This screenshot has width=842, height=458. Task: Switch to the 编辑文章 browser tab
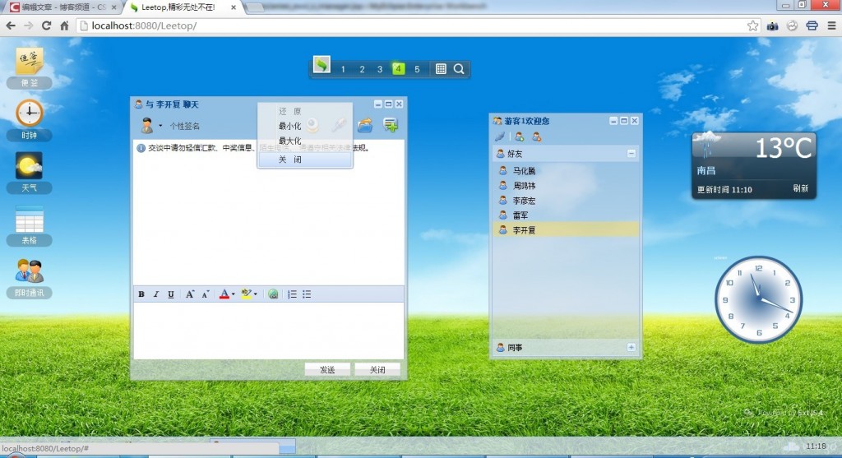point(62,7)
